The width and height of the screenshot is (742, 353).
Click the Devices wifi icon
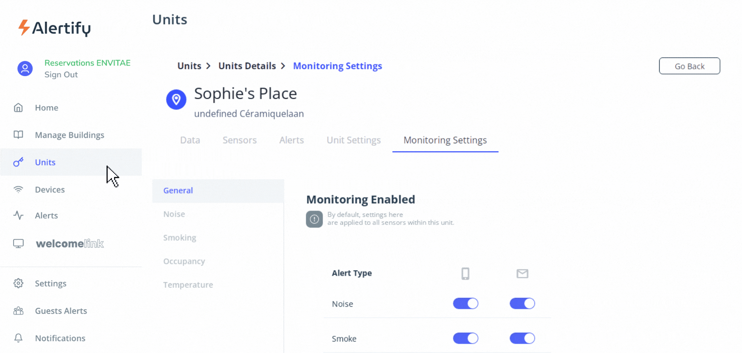[18, 190]
